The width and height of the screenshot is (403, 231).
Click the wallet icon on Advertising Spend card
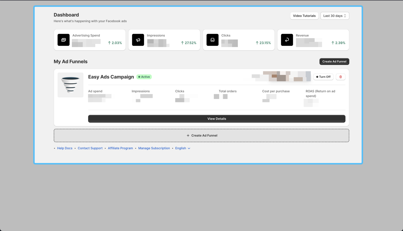click(63, 40)
